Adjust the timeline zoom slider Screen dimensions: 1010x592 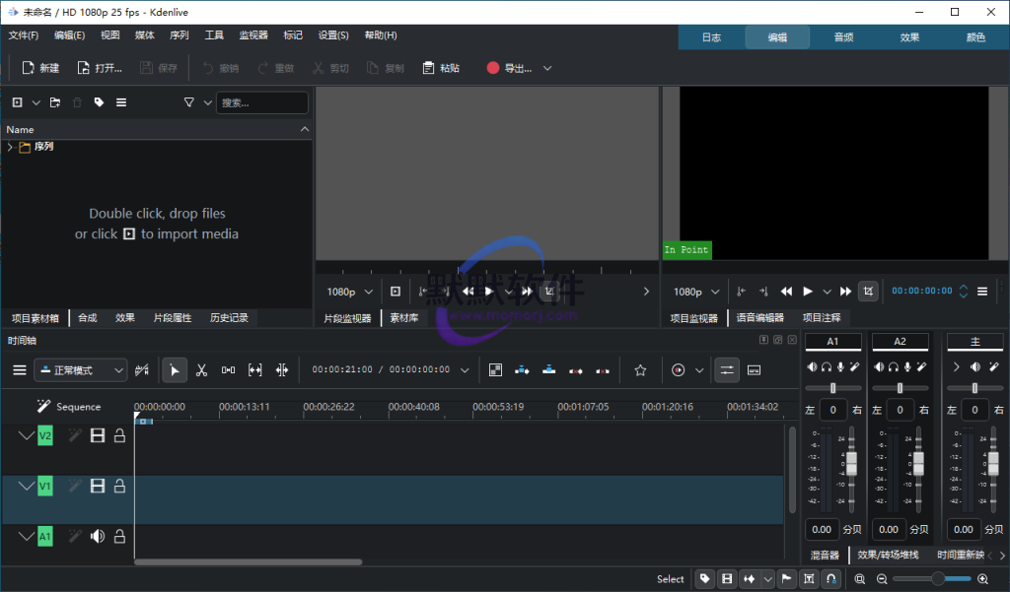(935, 579)
